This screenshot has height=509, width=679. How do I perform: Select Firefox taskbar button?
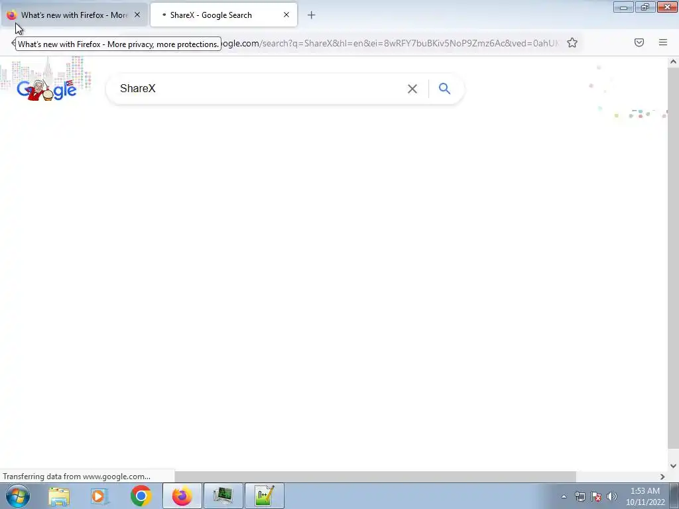(182, 496)
